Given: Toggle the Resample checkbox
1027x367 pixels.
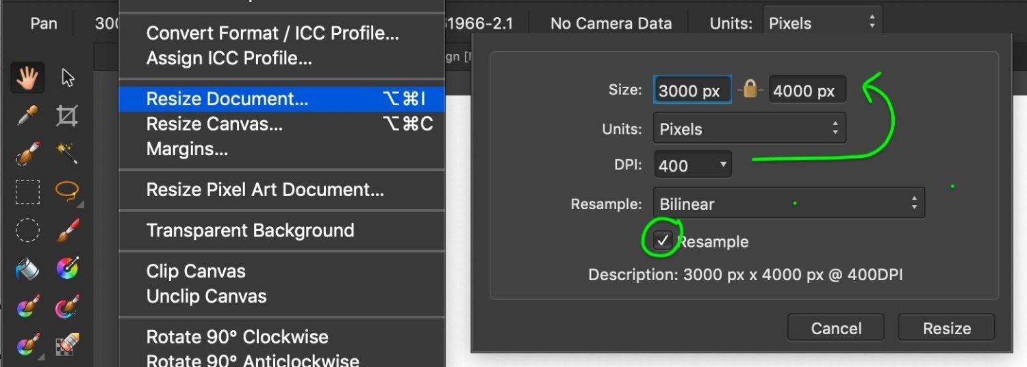Looking at the screenshot, I should (x=662, y=241).
